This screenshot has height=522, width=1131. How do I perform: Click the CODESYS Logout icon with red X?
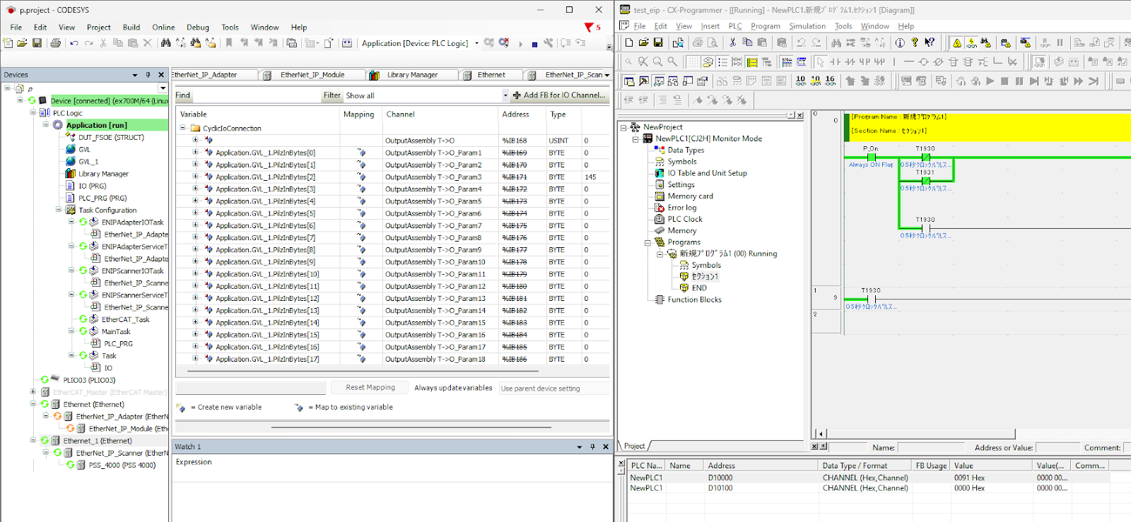coord(504,43)
